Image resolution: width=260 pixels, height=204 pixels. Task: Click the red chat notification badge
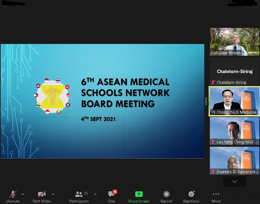pyautogui.click(x=115, y=192)
